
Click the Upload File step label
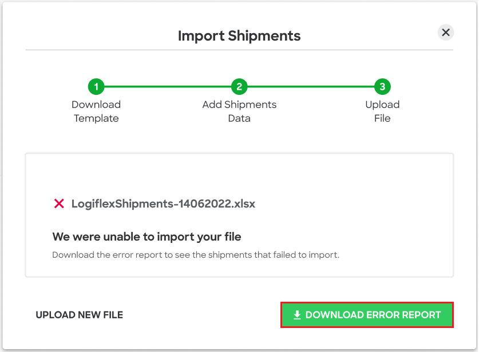tap(382, 111)
